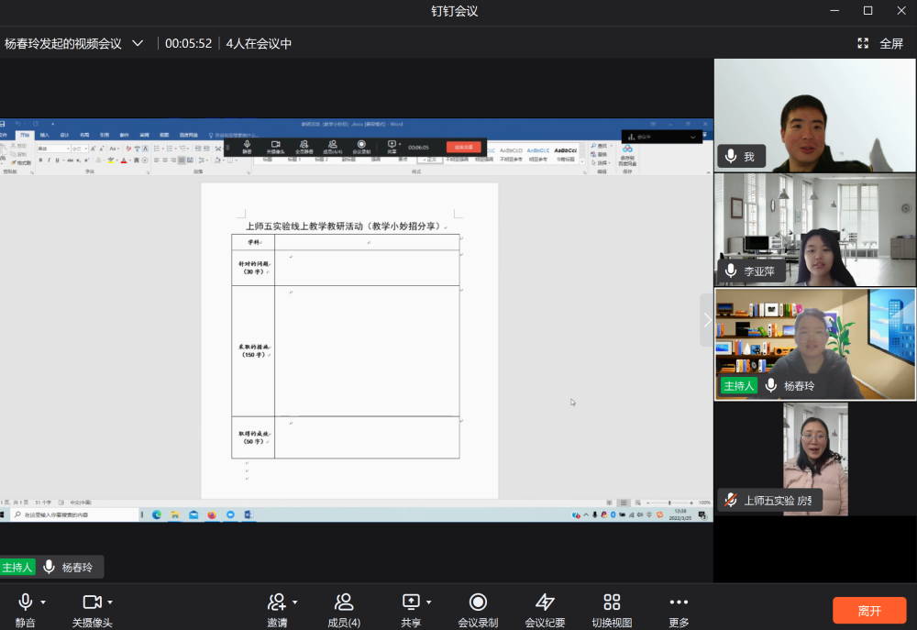Click Word zoom slider in shared screen

click(x=669, y=503)
